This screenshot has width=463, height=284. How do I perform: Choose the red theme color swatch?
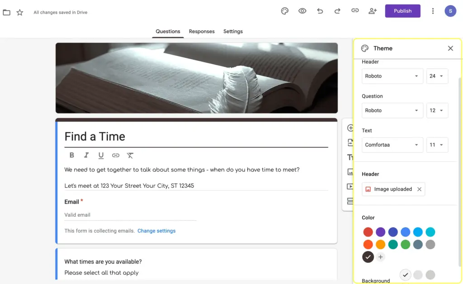[x=368, y=232]
